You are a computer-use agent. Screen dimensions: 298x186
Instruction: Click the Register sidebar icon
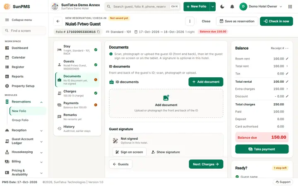(7, 67)
